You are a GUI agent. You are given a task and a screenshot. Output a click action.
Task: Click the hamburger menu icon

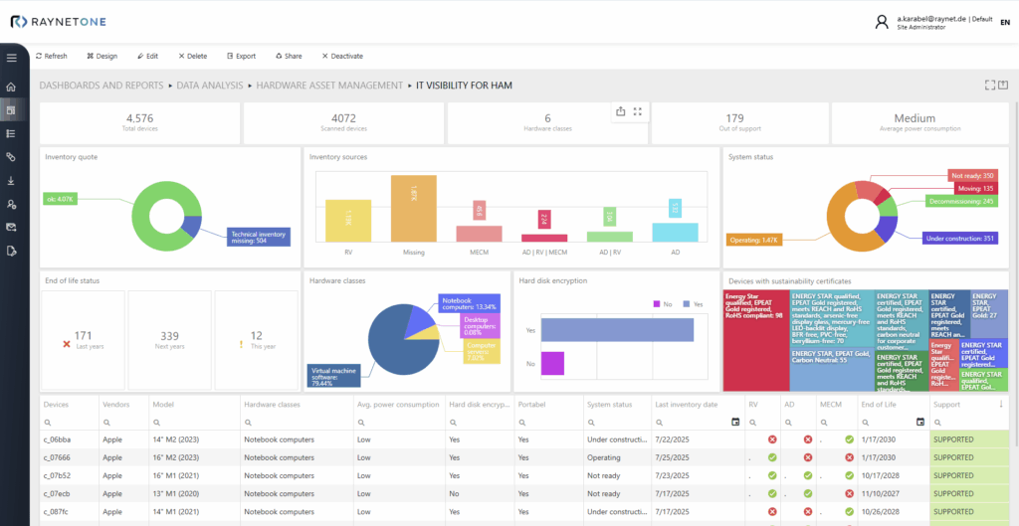pyautogui.click(x=11, y=58)
